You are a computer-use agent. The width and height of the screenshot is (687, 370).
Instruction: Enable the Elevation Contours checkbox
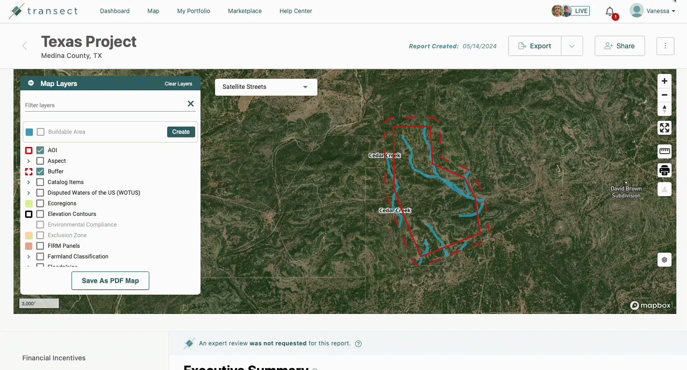[x=40, y=214]
